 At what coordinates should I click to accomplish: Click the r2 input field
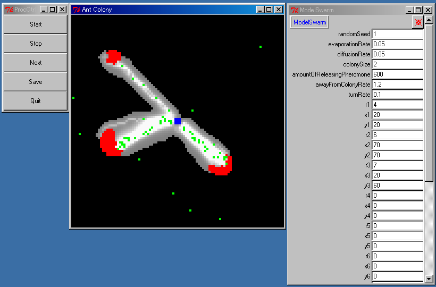pyautogui.click(x=397, y=135)
